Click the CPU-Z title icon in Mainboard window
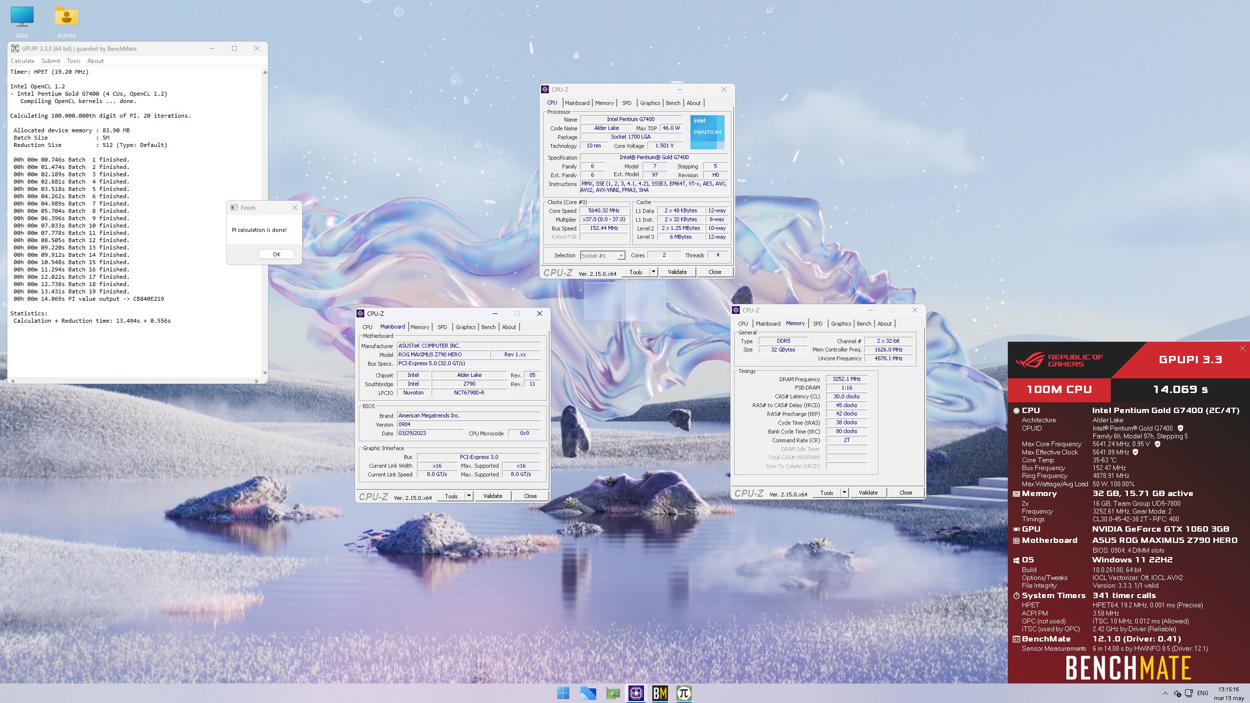 point(360,313)
